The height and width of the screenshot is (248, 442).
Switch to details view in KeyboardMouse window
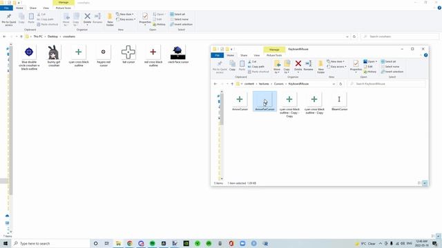coord(419,183)
